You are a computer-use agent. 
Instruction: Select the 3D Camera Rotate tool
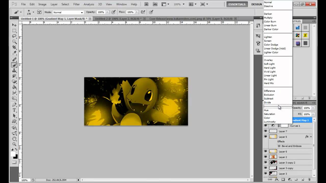tap(14, 133)
